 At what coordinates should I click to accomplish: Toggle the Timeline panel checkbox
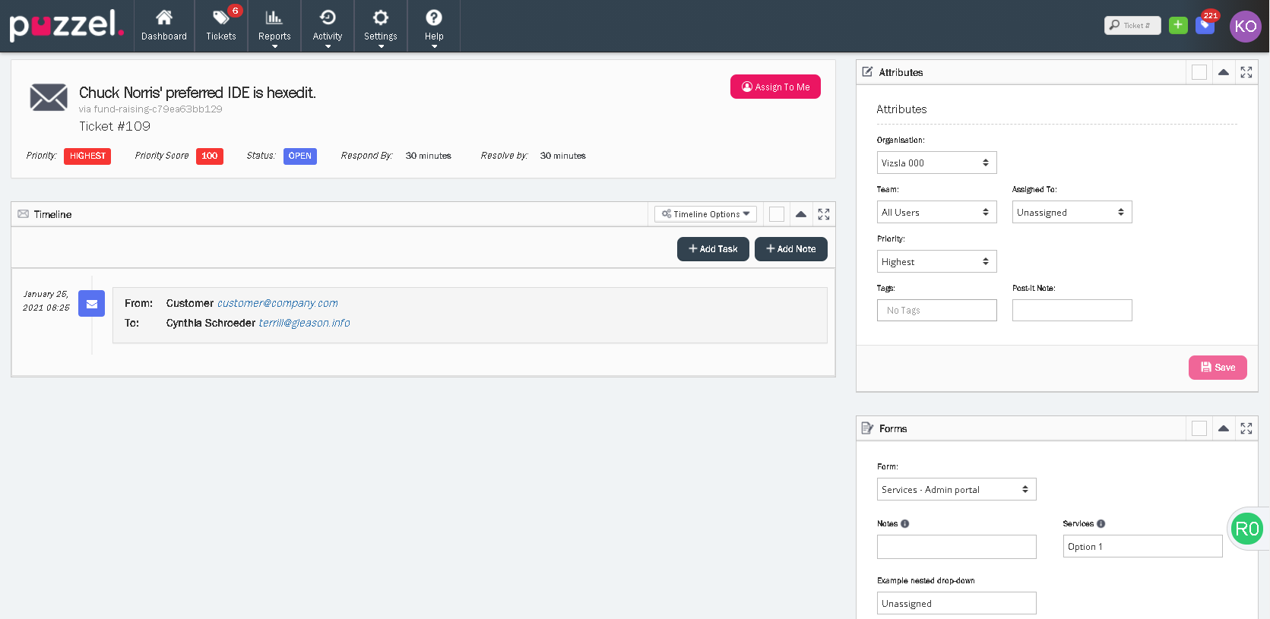tap(776, 214)
